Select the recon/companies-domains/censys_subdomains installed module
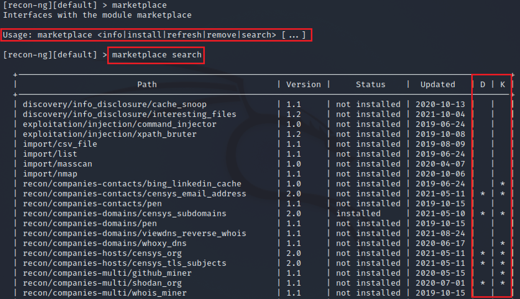The height and width of the screenshot is (299, 520). (x=124, y=213)
